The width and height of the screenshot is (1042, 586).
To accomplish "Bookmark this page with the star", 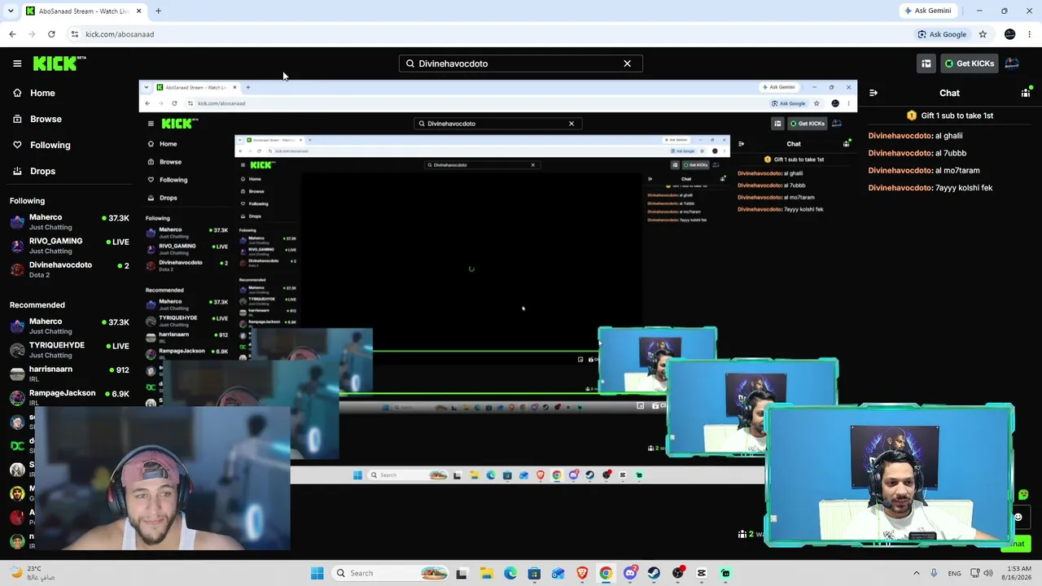I will pos(983,34).
